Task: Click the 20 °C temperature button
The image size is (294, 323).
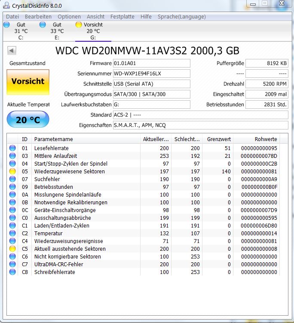Action: 28,119
